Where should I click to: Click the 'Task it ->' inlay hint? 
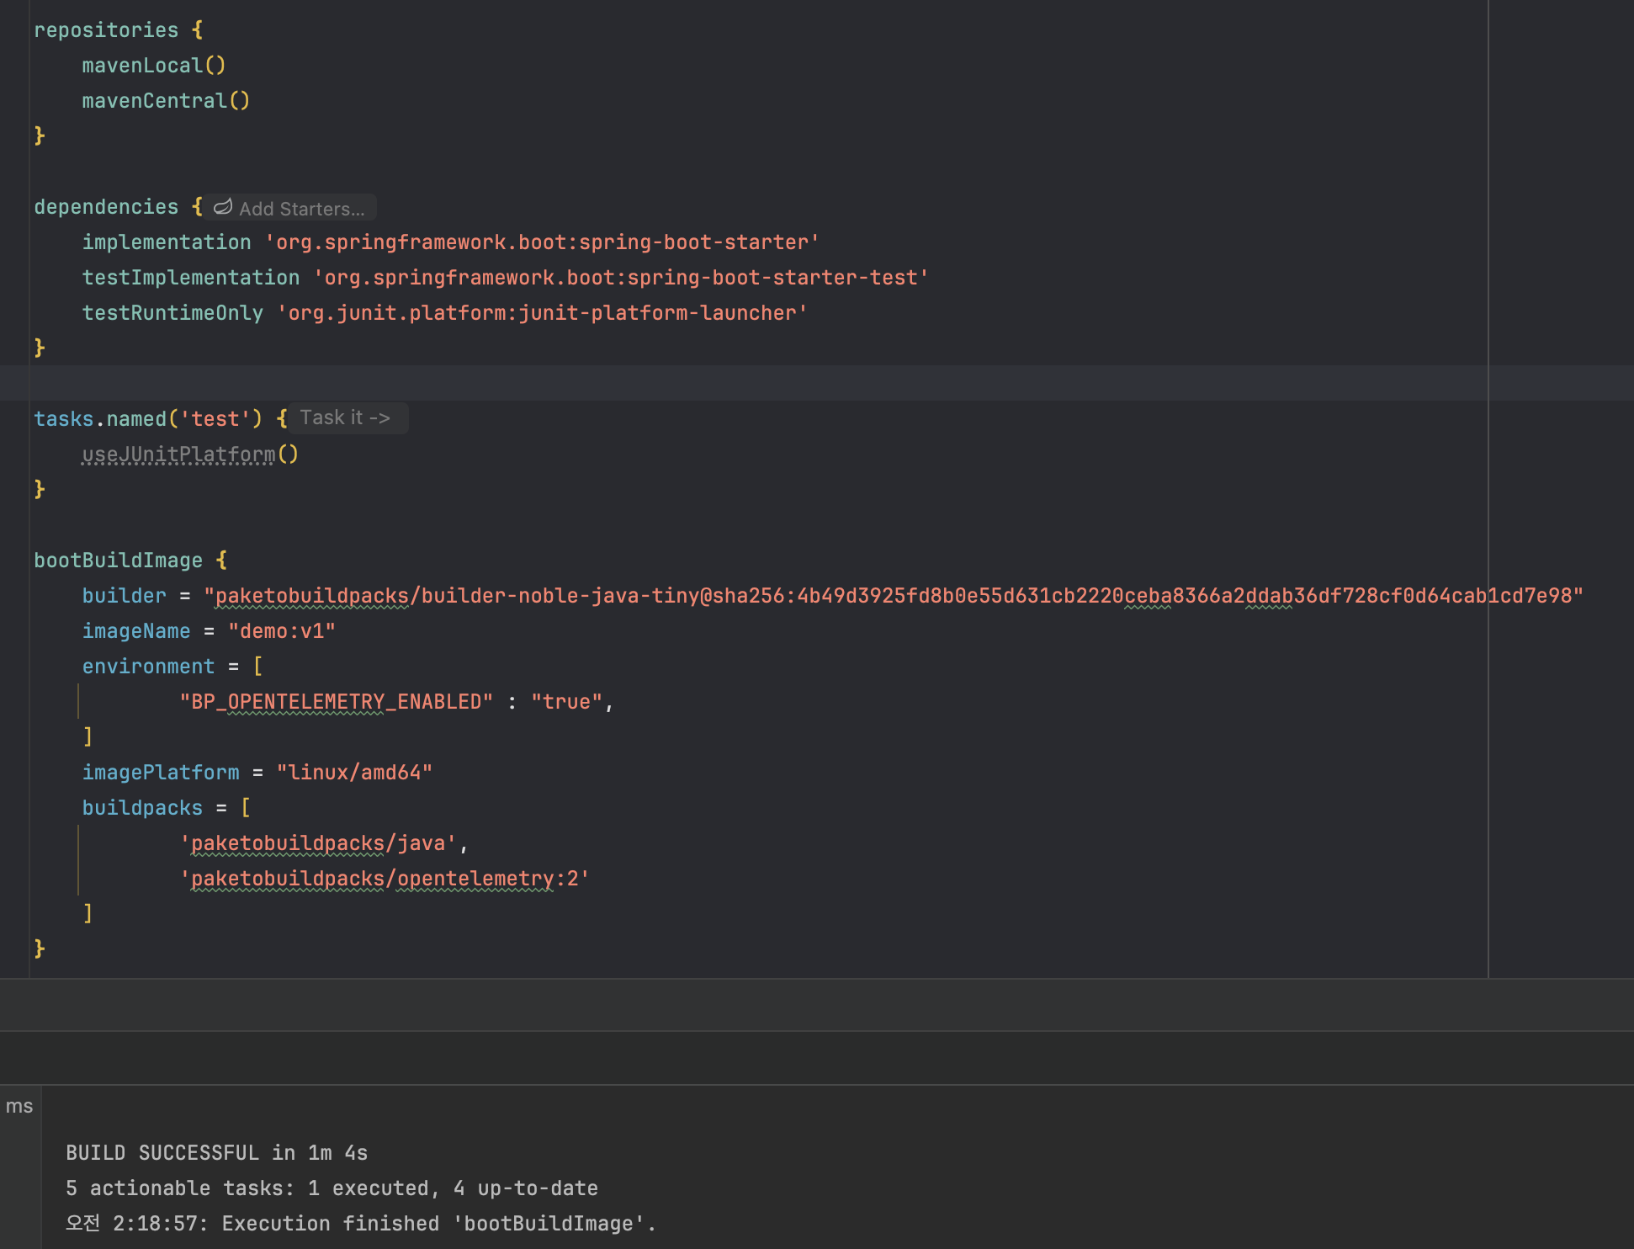345,418
